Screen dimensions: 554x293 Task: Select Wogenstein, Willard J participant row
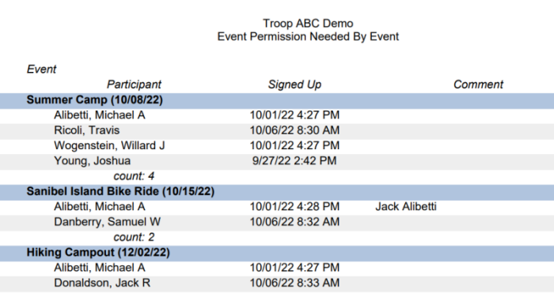pyautogui.click(x=277, y=145)
